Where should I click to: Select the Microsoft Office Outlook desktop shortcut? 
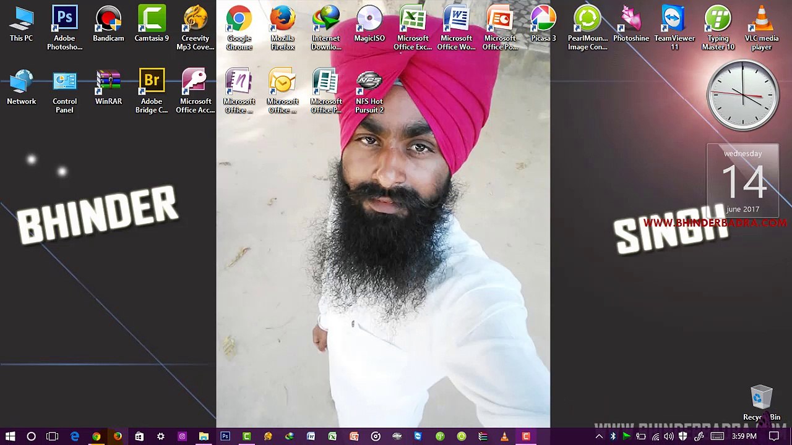pyautogui.click(x=282, y=92)
